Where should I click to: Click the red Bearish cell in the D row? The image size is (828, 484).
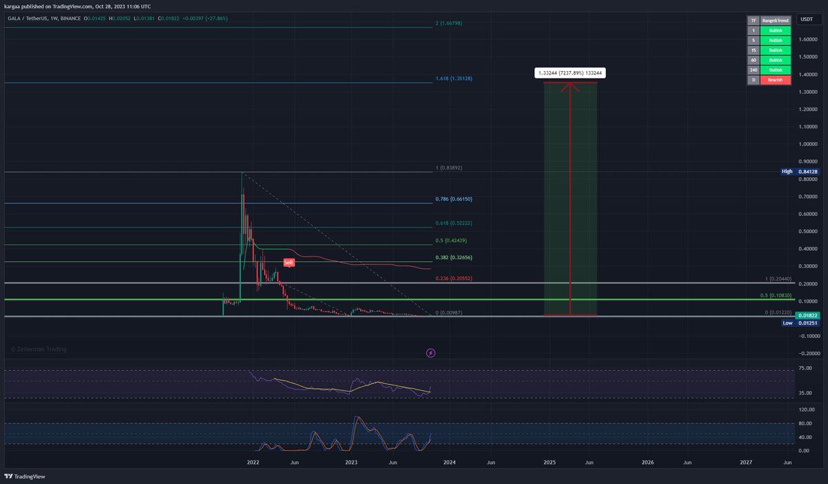776,80
